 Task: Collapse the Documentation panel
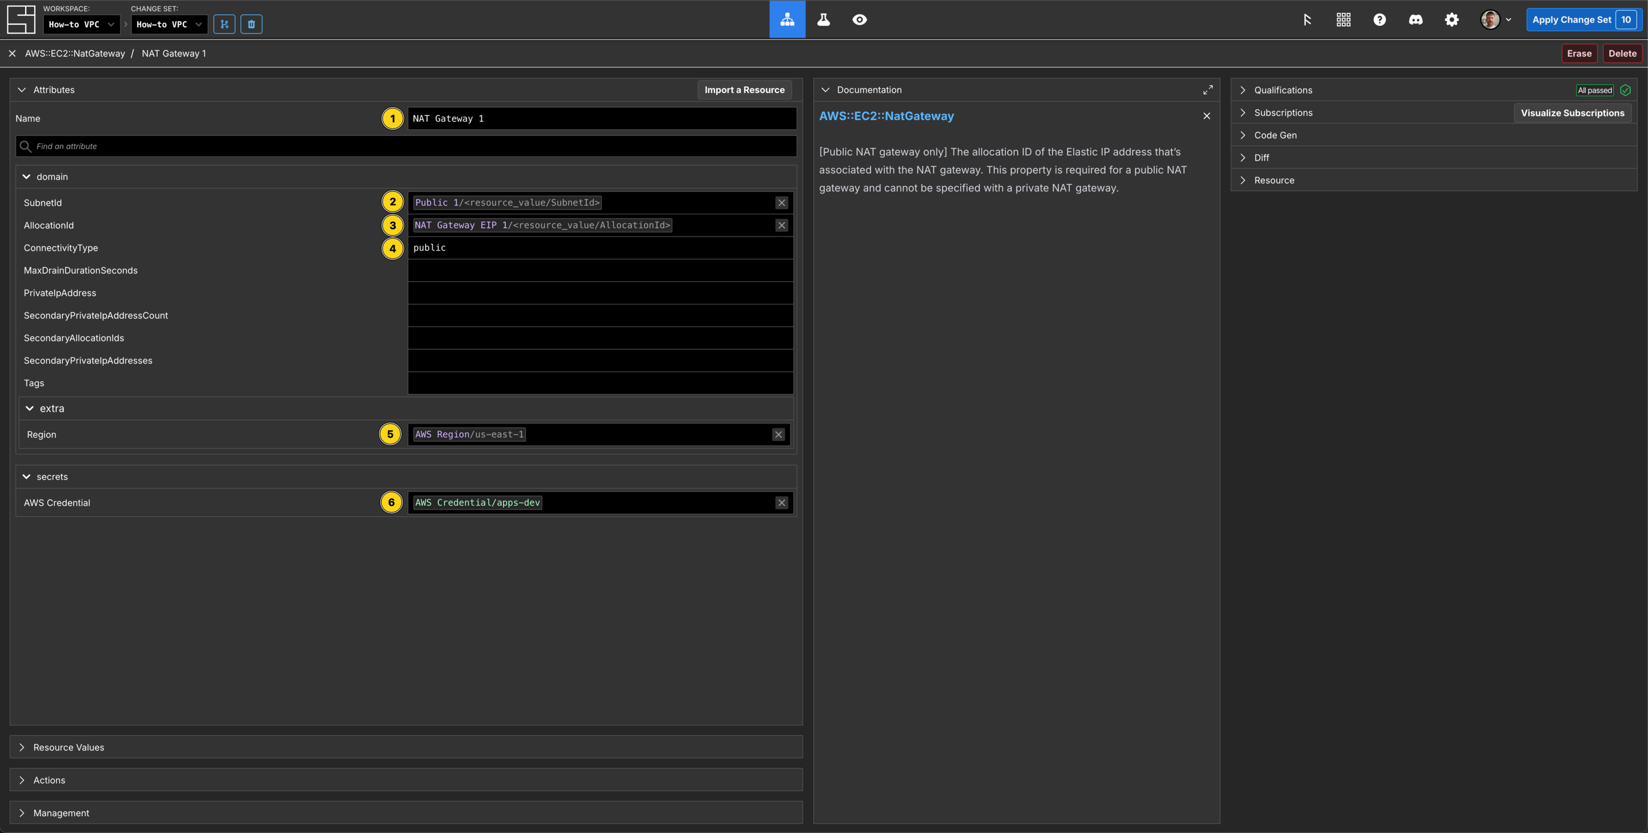point(825,90)
